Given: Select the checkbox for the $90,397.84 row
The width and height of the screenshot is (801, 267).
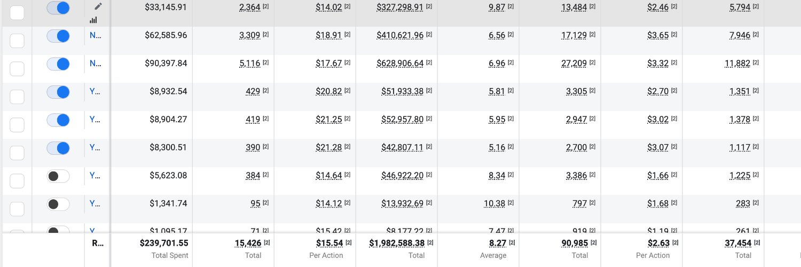Looking at the screenshot, I should click(x=17, y=69).
